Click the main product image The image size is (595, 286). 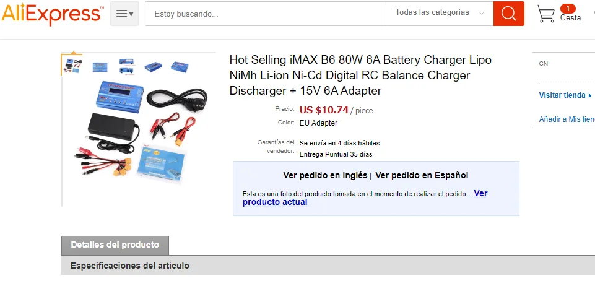point(140,131)
